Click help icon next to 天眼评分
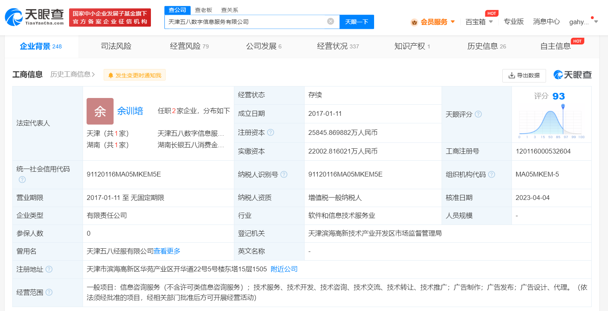 pyautogui.click(x=478, y=114)
